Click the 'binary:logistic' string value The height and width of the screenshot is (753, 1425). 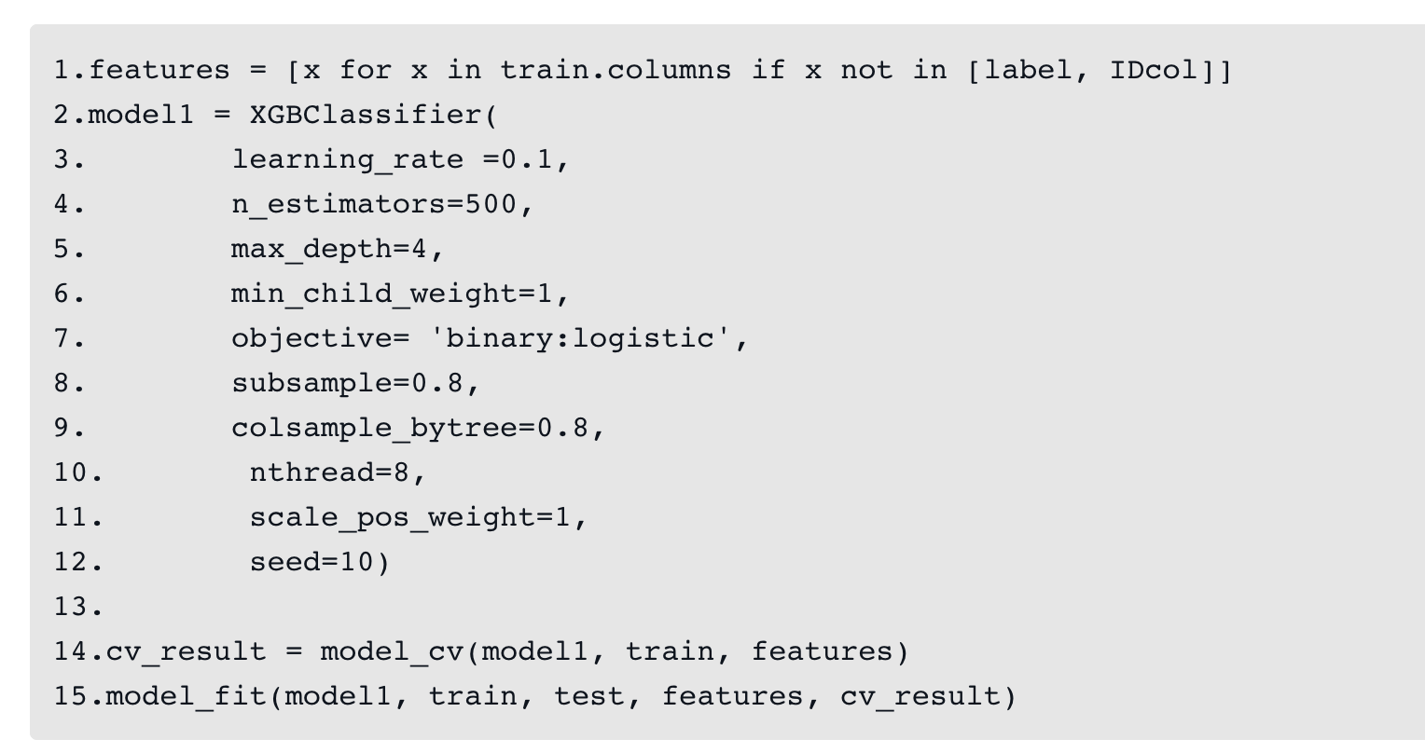pyautogui.click(x=581, y=338)
